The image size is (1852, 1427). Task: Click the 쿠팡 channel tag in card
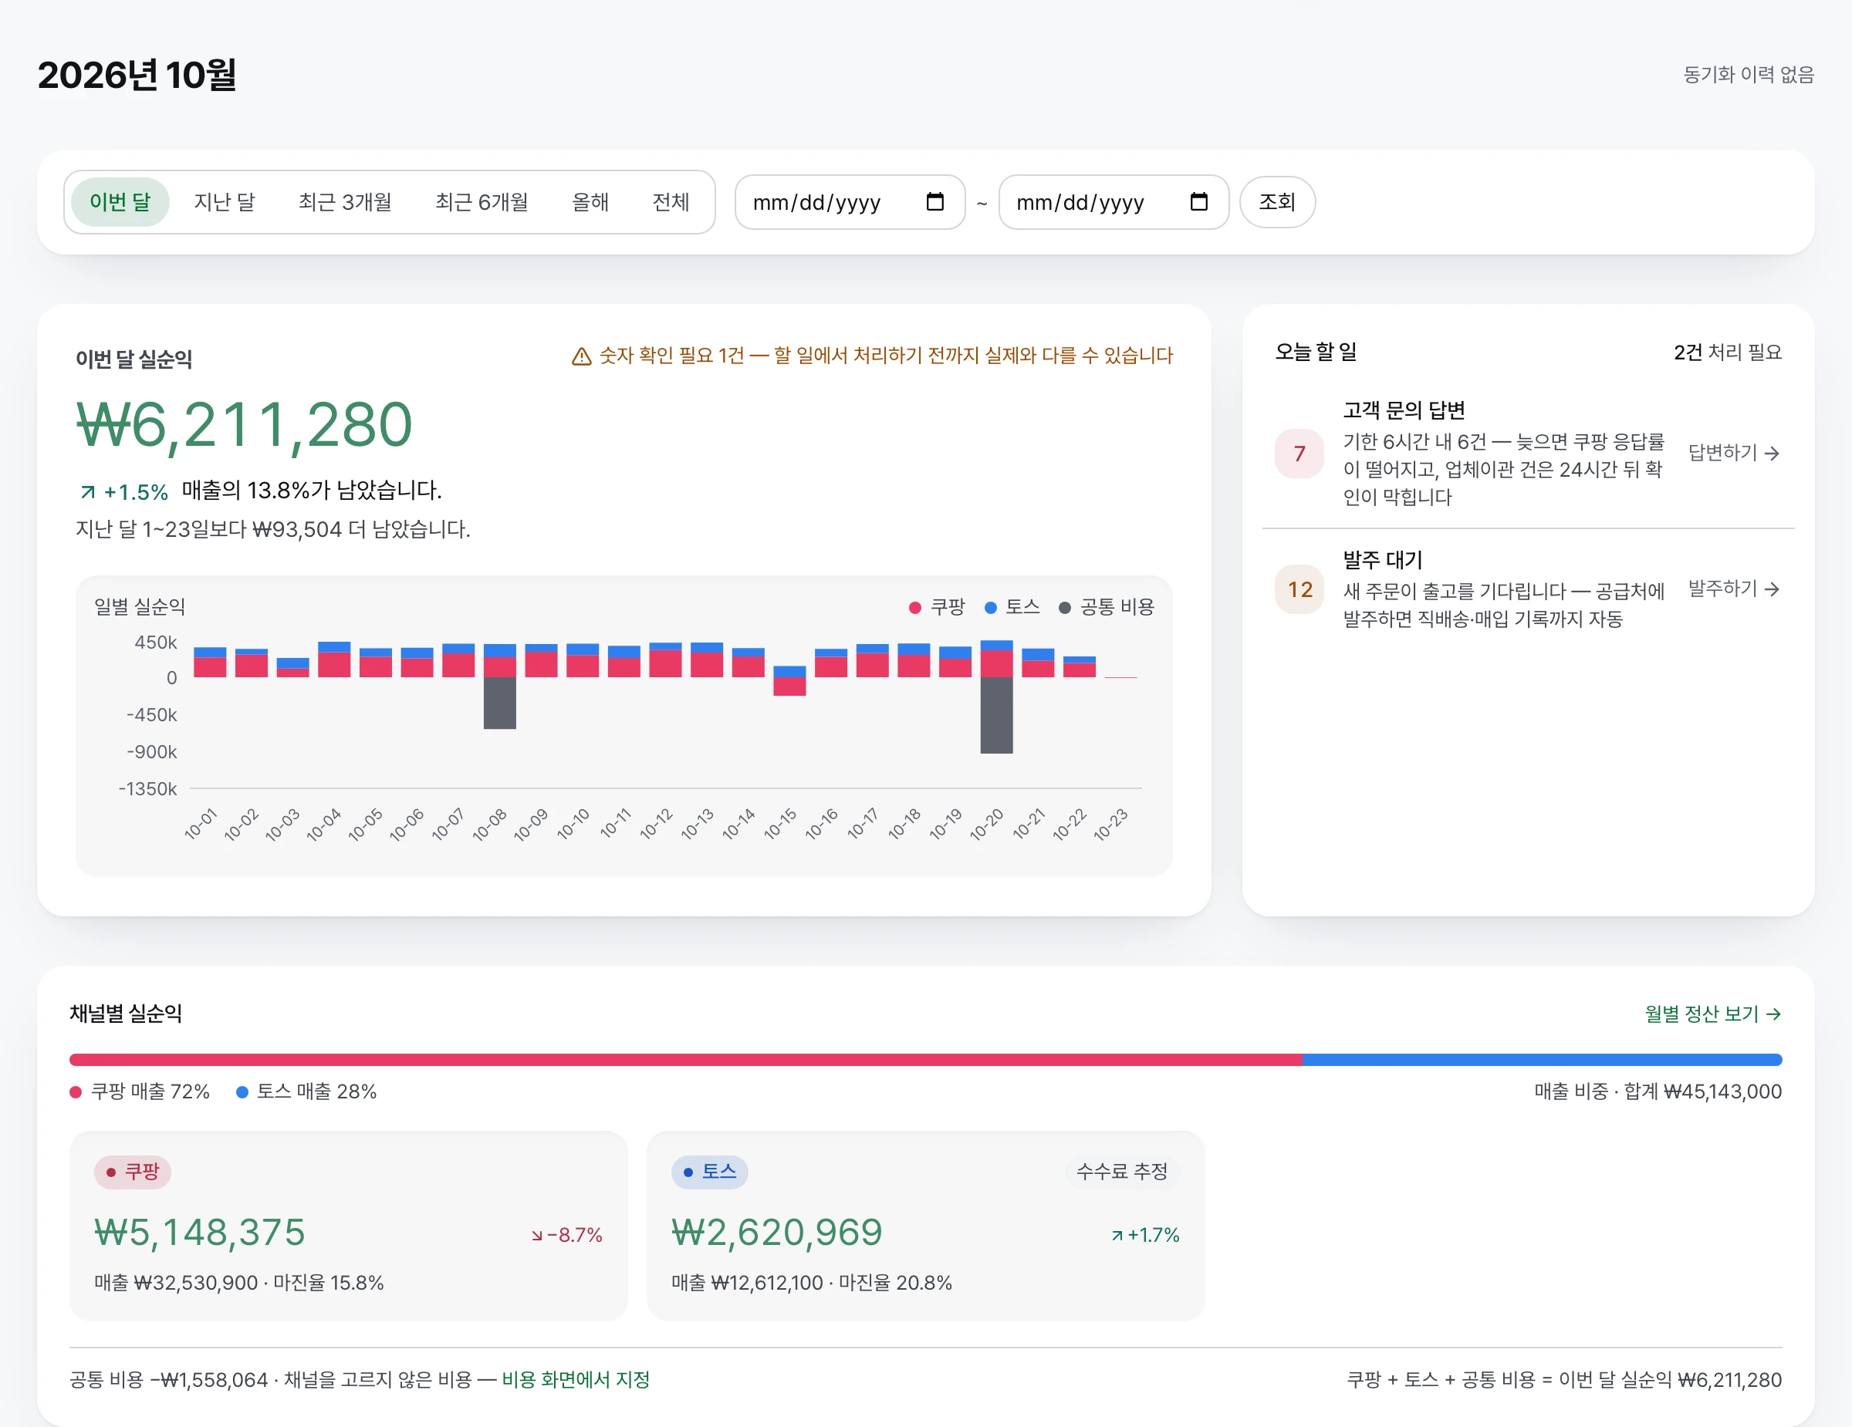132,1172
